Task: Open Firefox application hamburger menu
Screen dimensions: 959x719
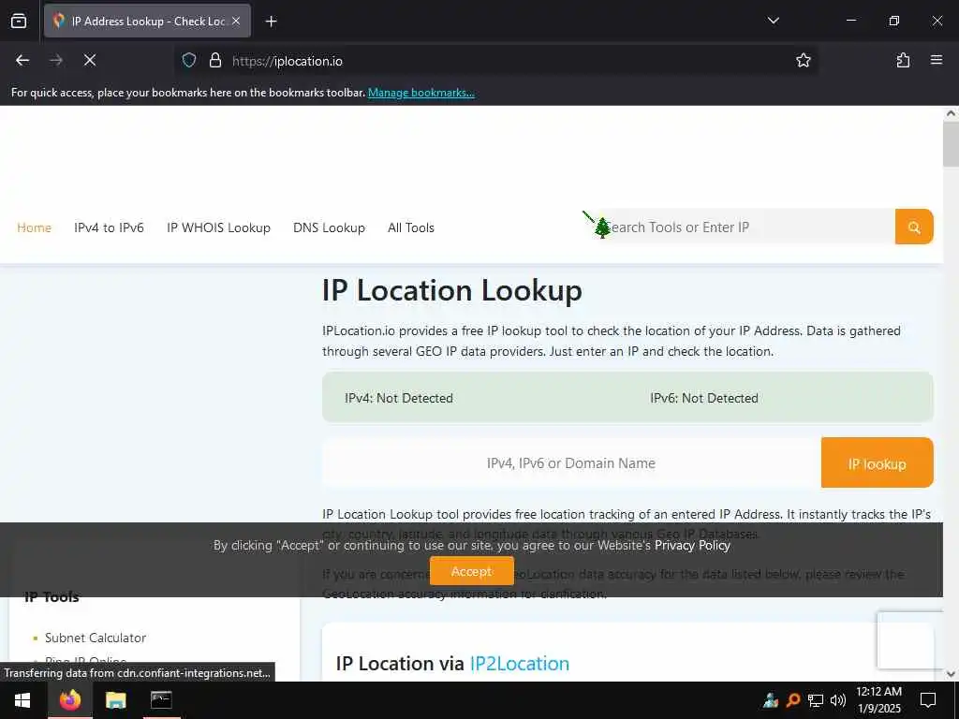Action: 936,60
